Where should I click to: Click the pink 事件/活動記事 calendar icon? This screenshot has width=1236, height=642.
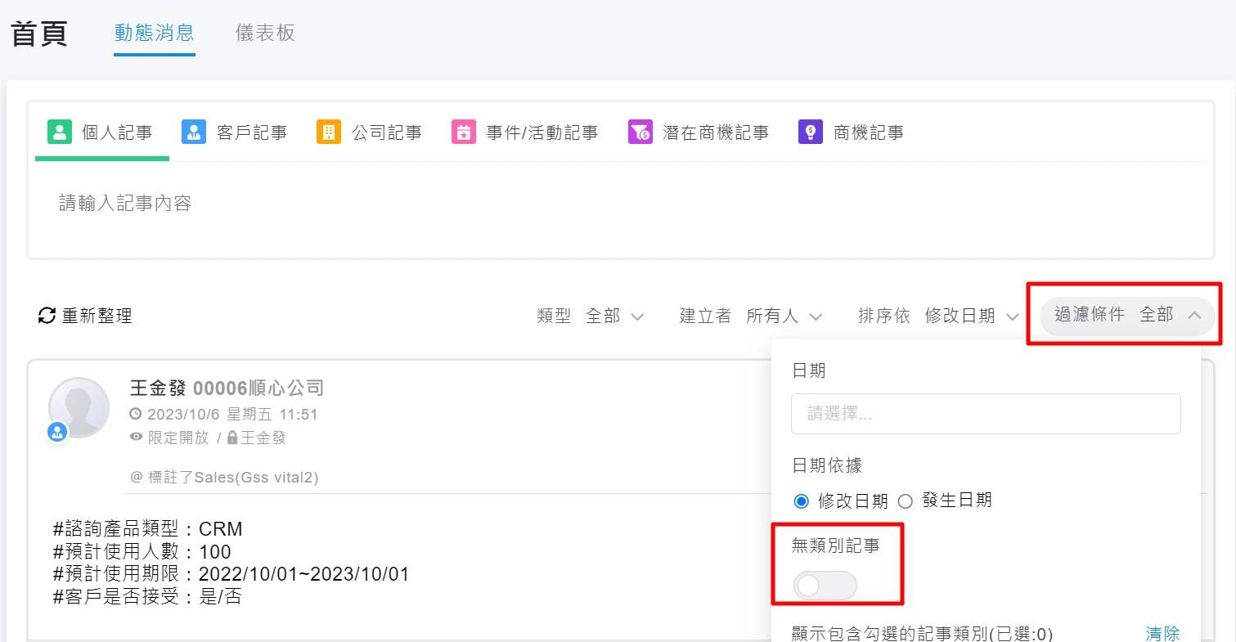[x=463, y=132]
